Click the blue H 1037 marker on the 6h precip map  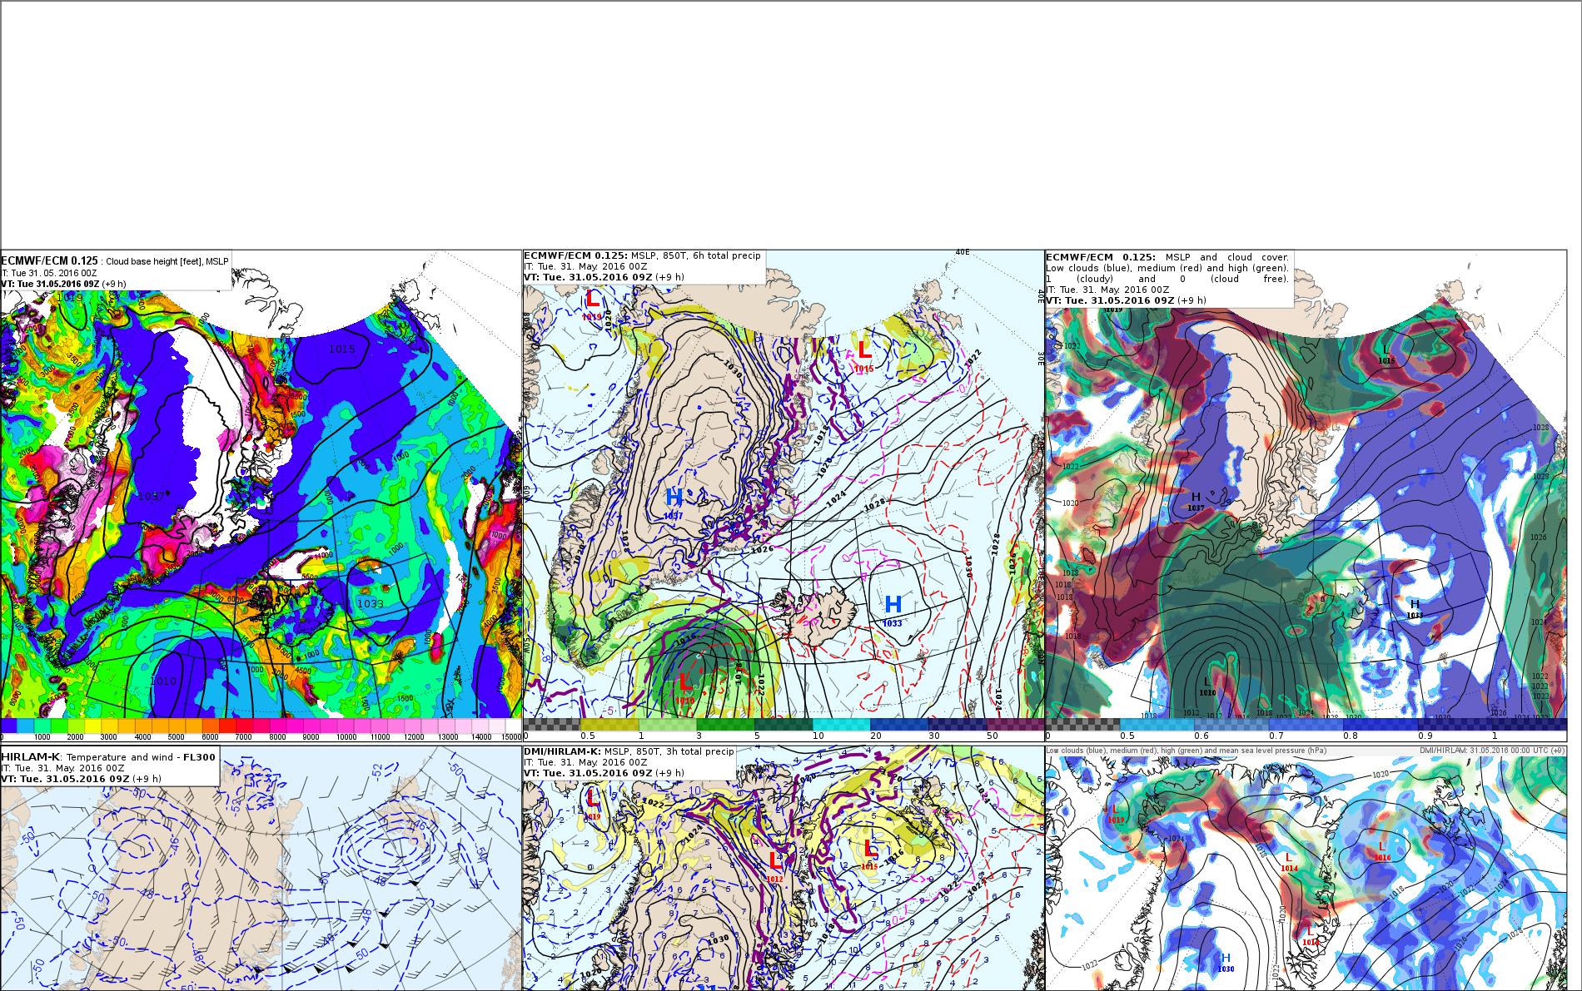674,503
